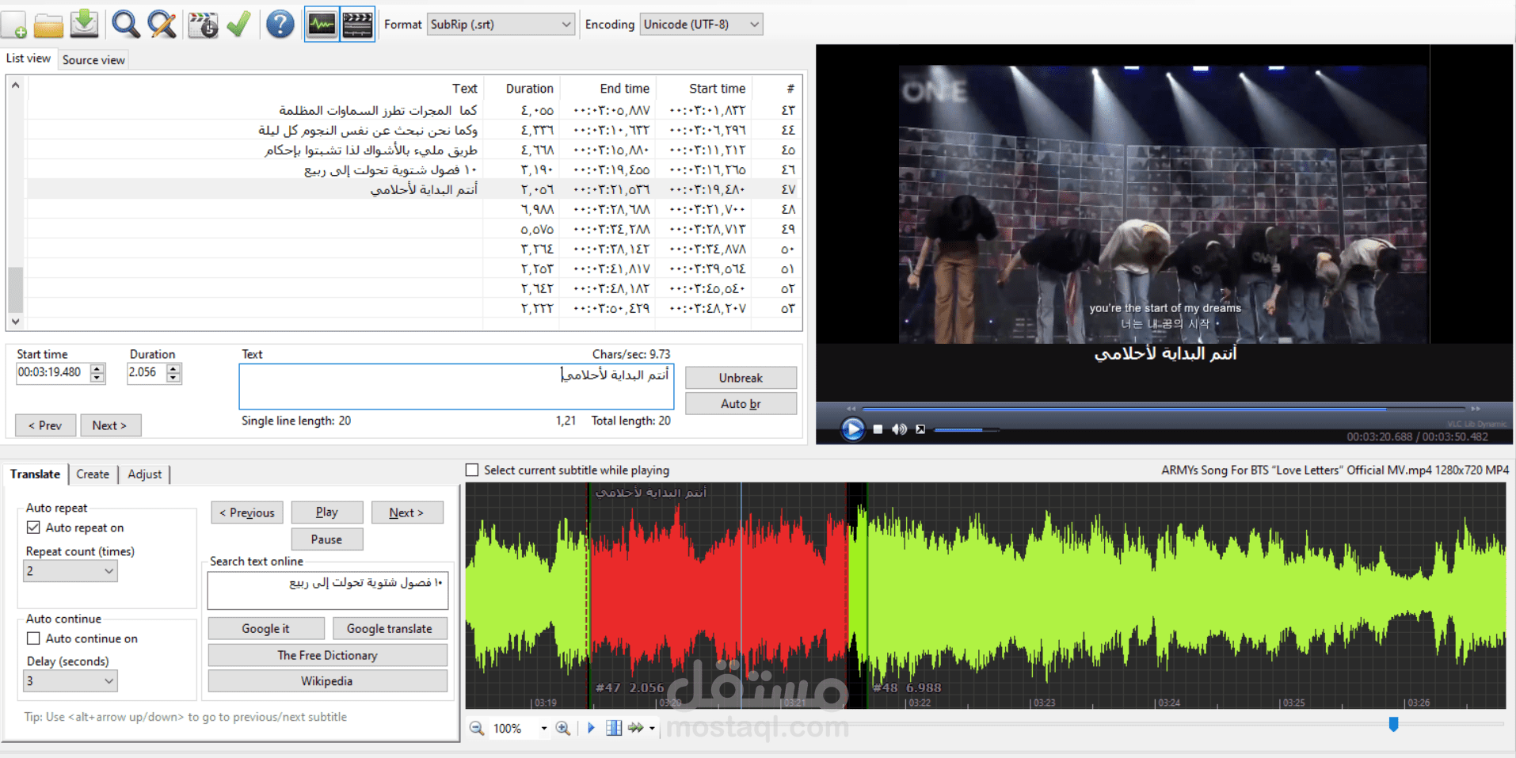Click the waveform playback speed double-arrow icon

click(x=636, y=728)
